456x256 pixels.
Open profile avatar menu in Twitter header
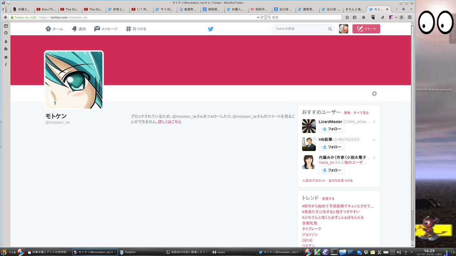pyautogui.click(x=344, y=29)
